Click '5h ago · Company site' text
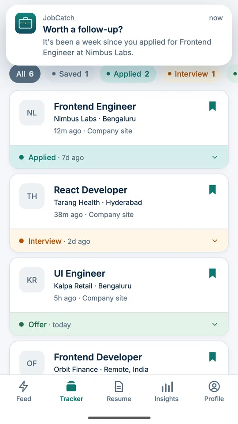Image resolution: width=238 pixels, height=424 pixels. [91, 298]
